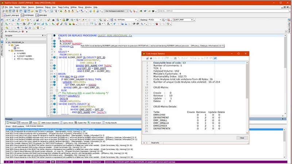Click save icon in Code Analysis Statistics toolbar

147,58
